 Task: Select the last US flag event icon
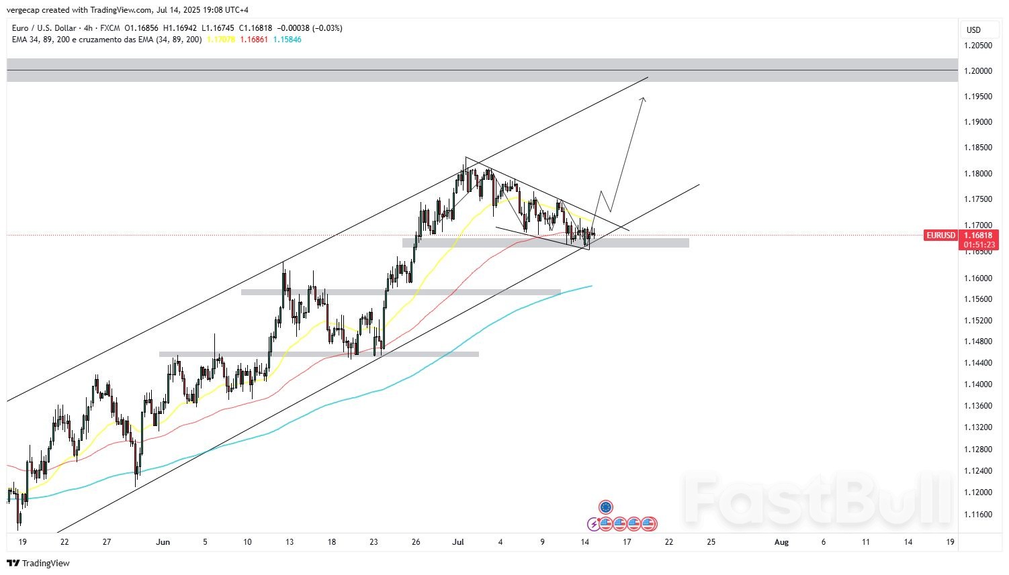[x=648, y=524]
